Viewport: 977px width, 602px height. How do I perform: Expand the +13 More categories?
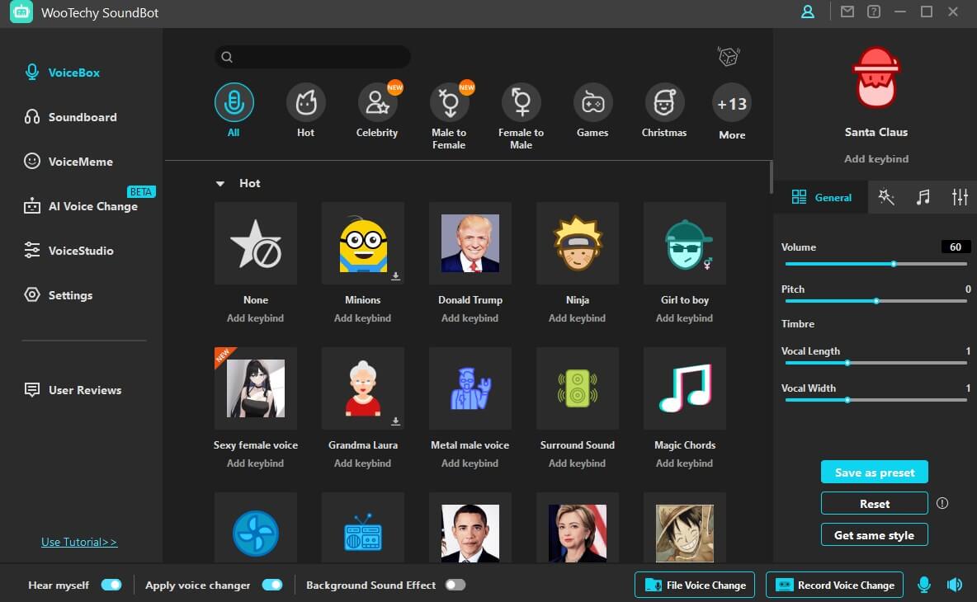pos(732,103)
